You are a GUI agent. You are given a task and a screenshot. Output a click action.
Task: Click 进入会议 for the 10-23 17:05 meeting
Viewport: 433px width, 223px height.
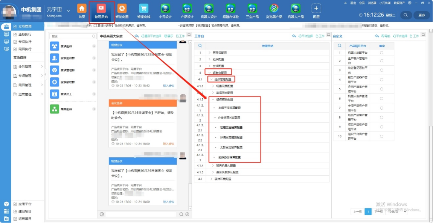tap(168, 86)
